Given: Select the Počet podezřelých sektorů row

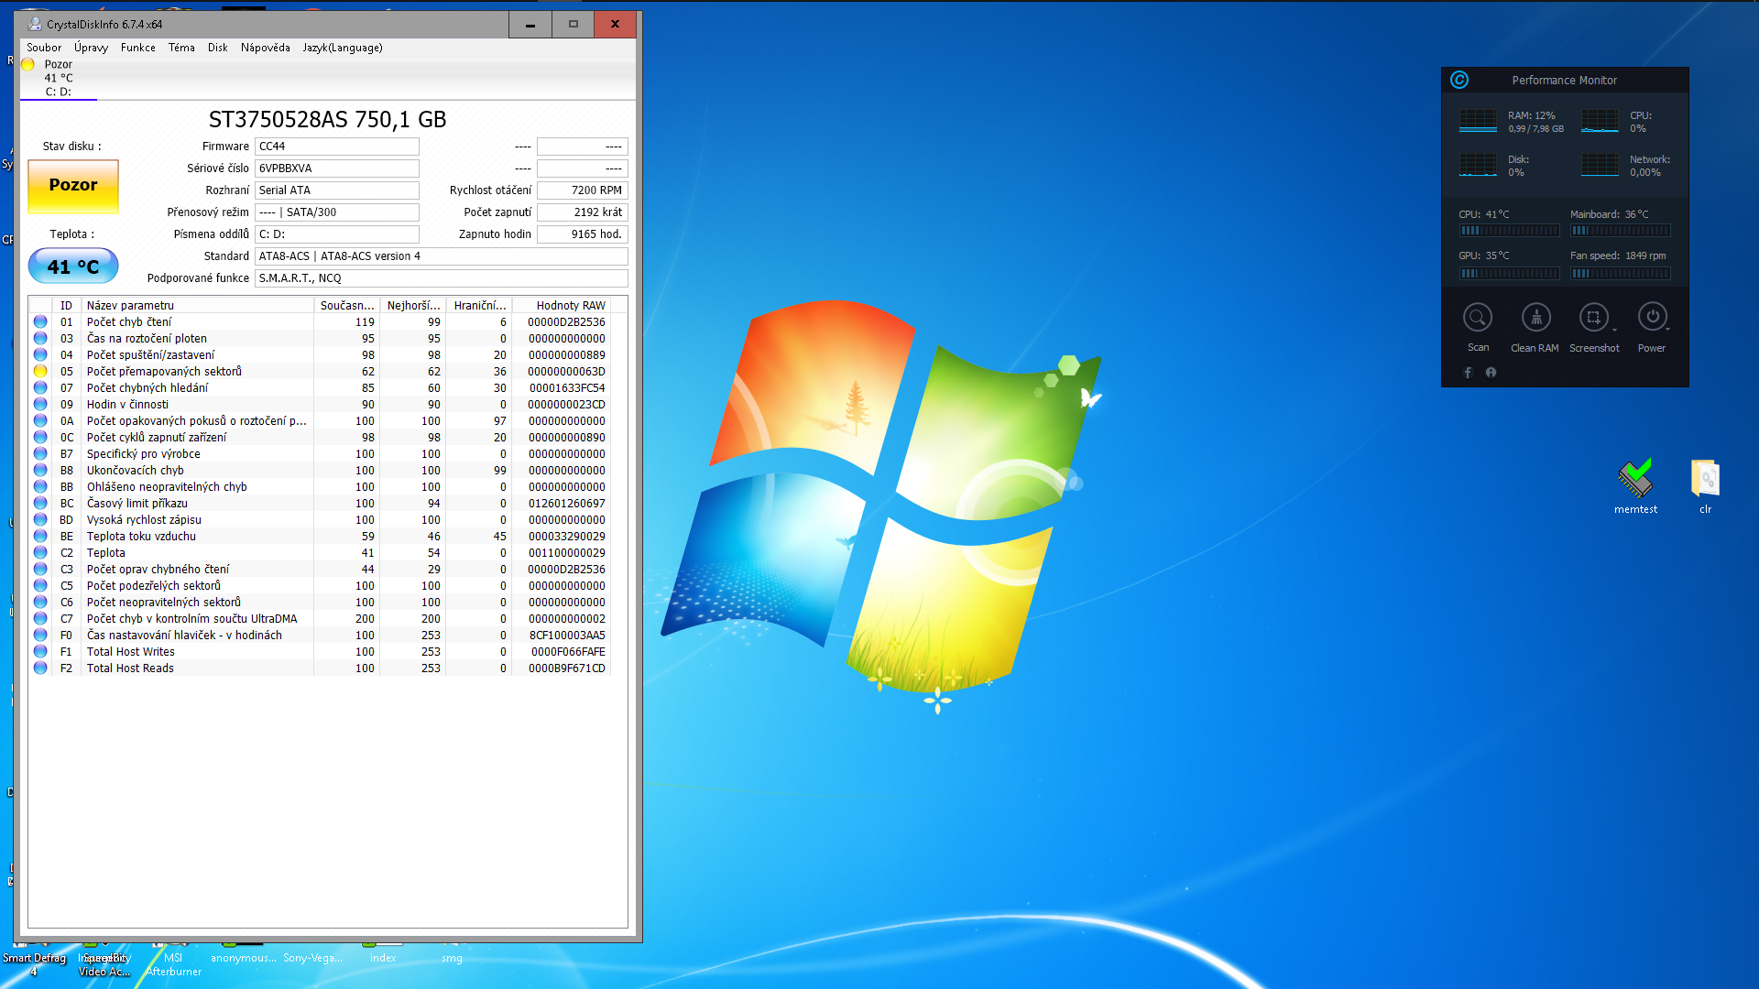Looking at the screenshot, I should tap(320, 586).
